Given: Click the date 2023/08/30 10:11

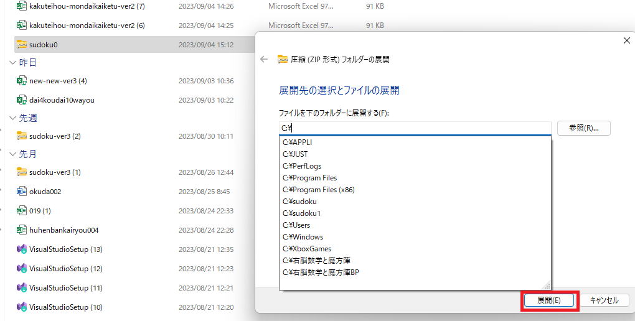Looking at the screenshot, I should (206, 136).
